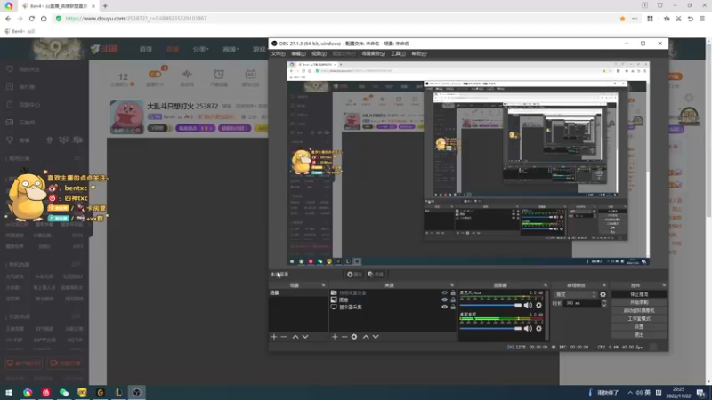The width and height of the screenshot is (712, 400).
Task: Adjust the microphone volume slider
Action: [490, 305]
